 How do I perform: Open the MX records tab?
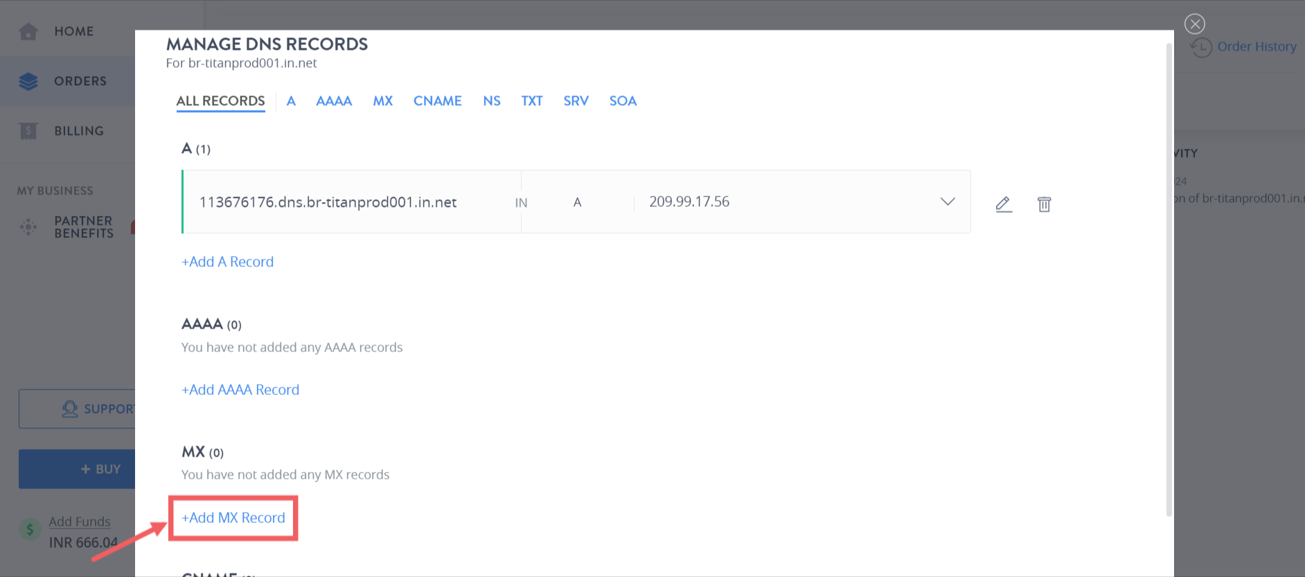click(383, 101)
